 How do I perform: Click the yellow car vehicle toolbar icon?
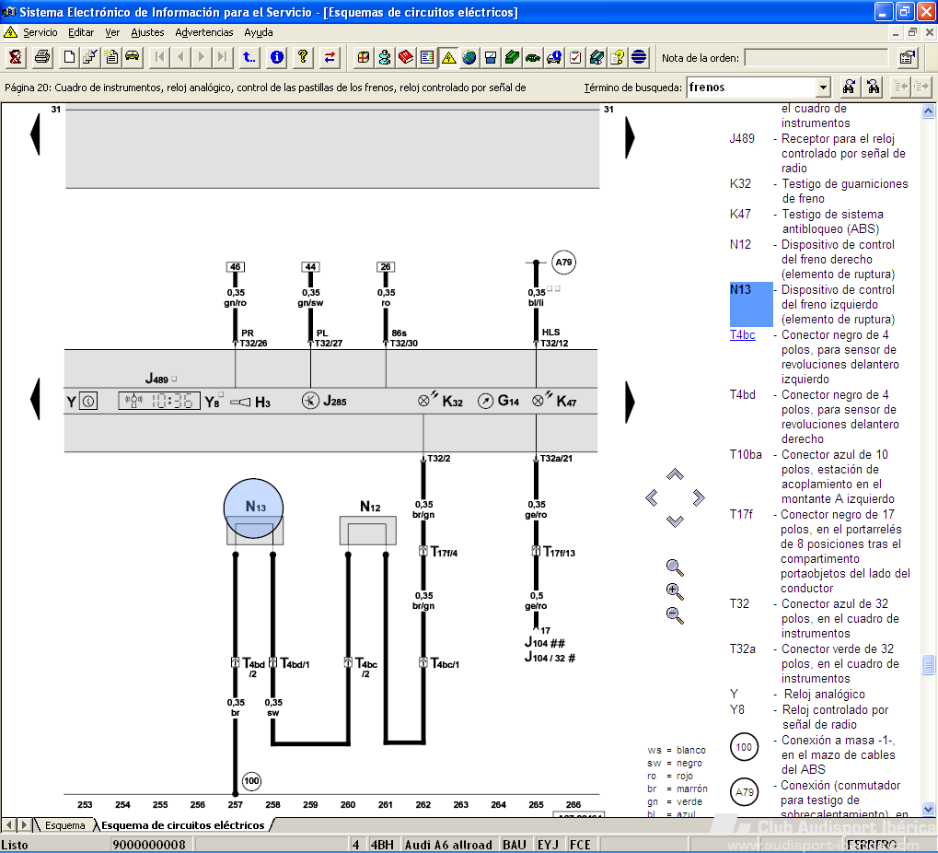coord(133,57)
